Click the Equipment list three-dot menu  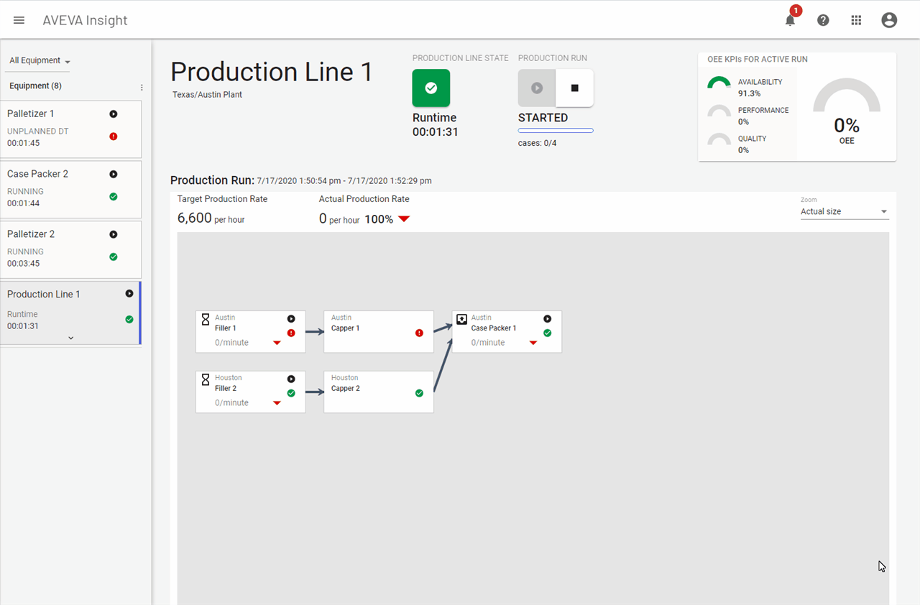point(142,88)
